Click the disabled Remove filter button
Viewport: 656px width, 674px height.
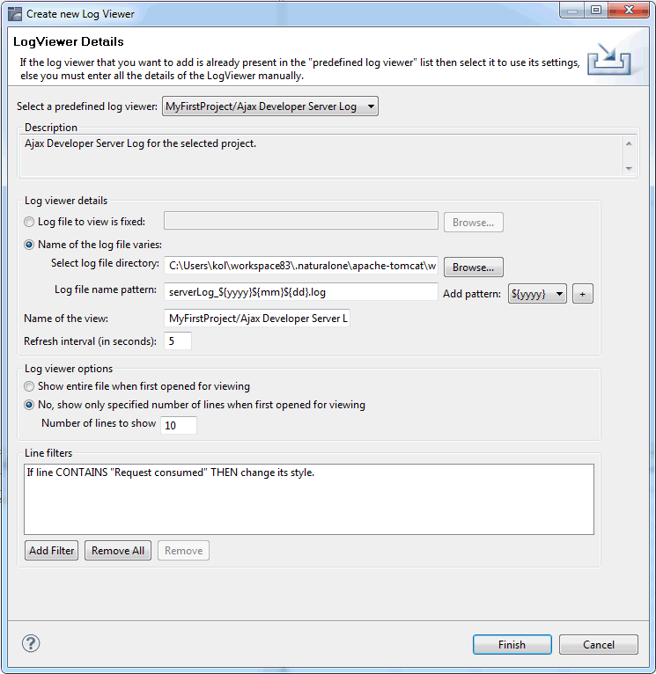pyautogui.click(x=184, y=551)
